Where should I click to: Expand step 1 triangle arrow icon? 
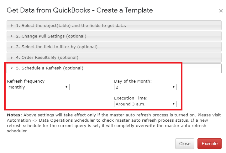pyautogui.click(x=12, y=25)
